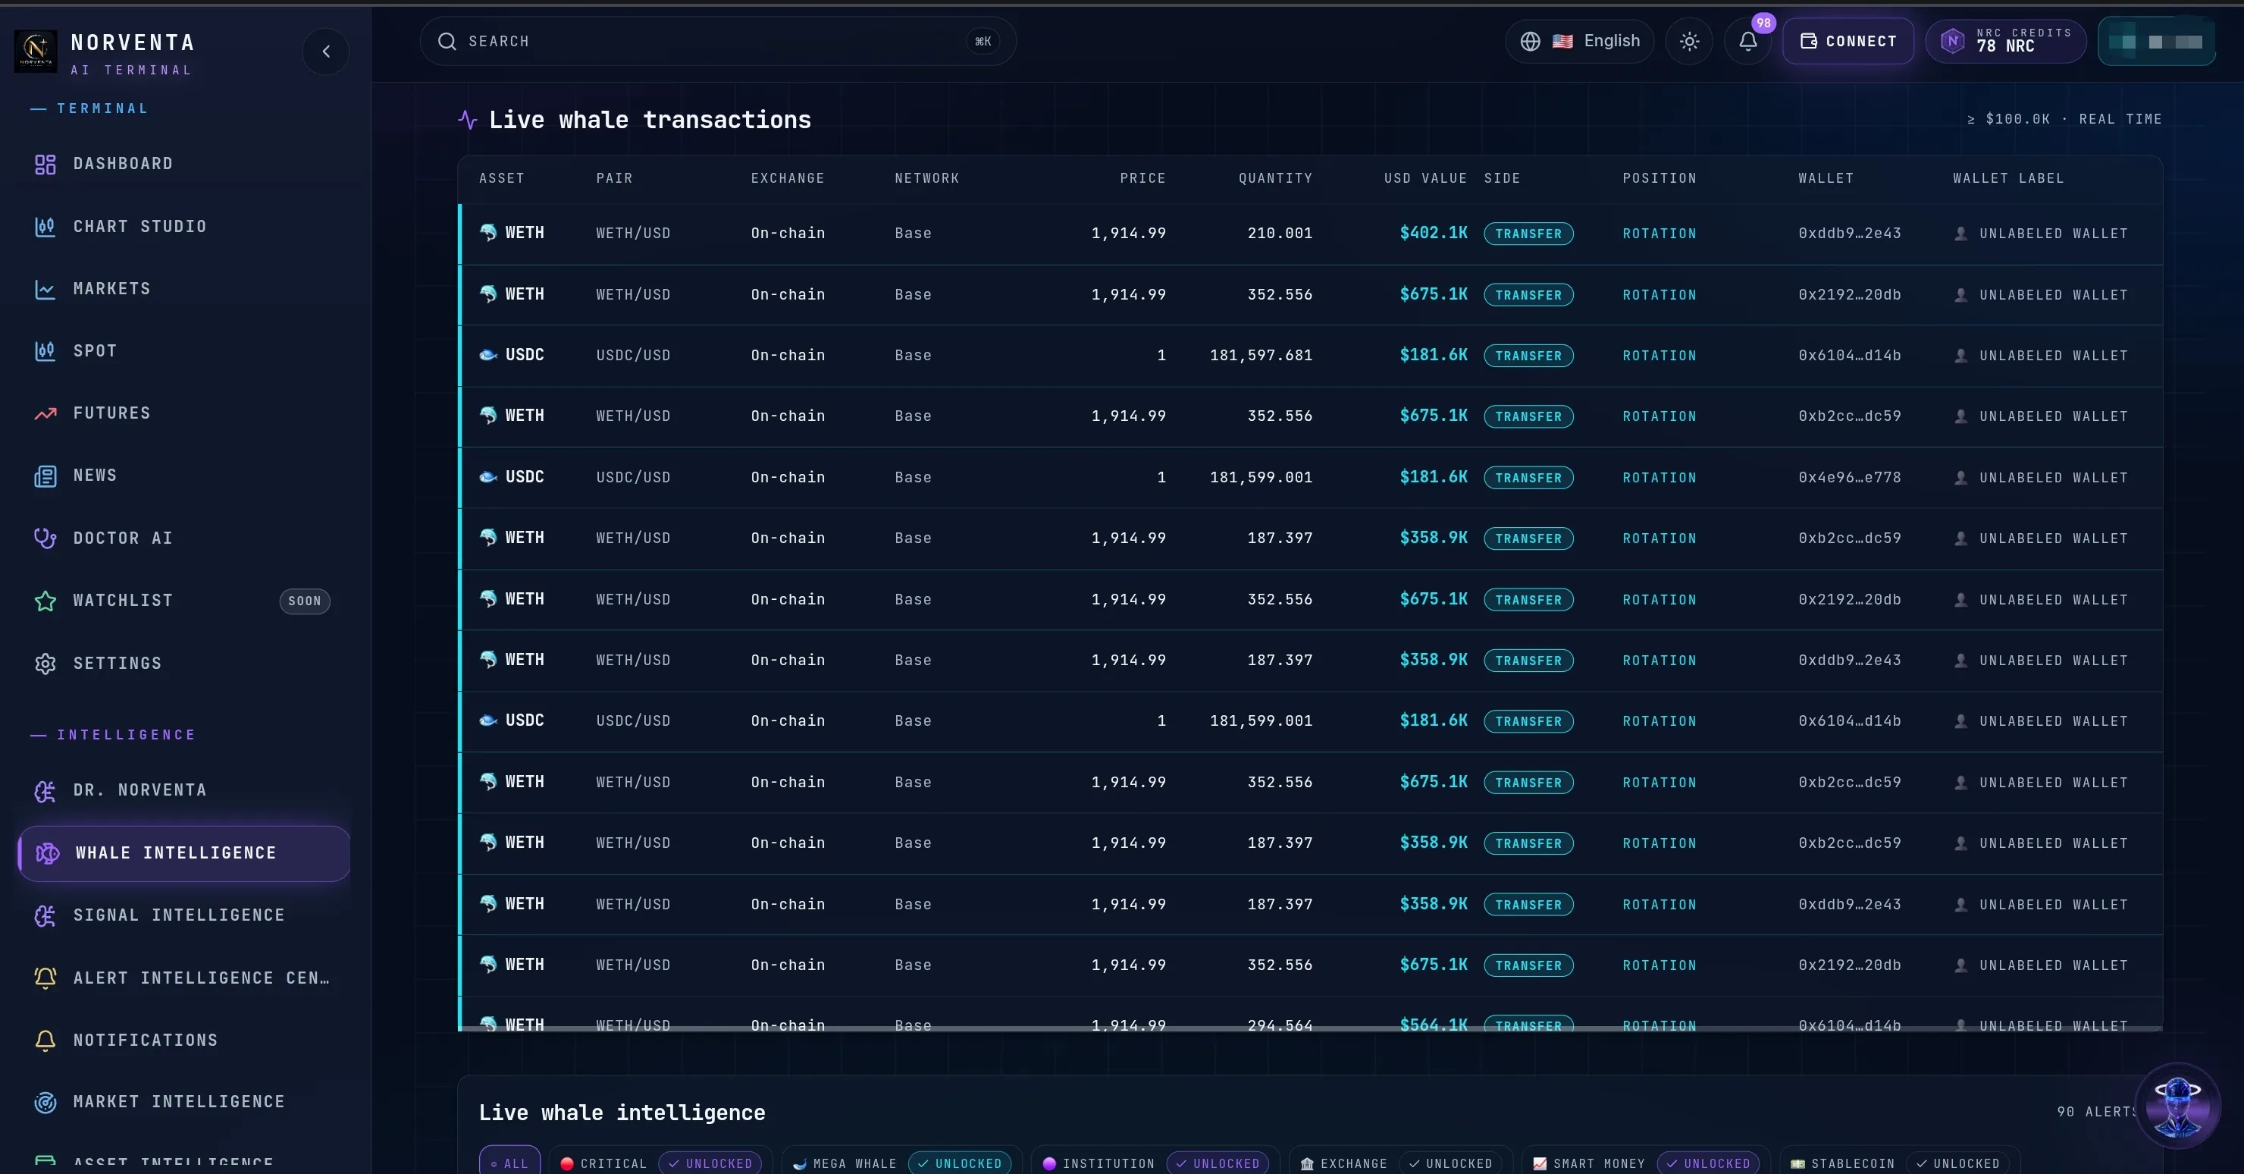The height and width of the screenshot is (1174, 2244).
Task: Open the Notifications bell in sidebar
Action: click(x=45, y=1041)
